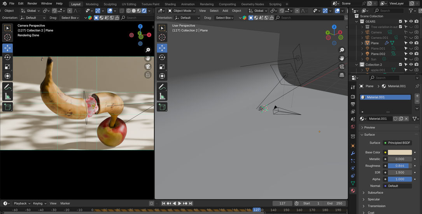Switch to the Shading workspace tab
Screen dimensions: 422x214
coord(170,4)
